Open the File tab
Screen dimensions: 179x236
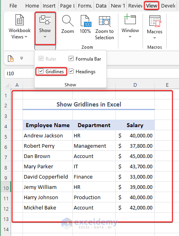(x=13, y=6)
